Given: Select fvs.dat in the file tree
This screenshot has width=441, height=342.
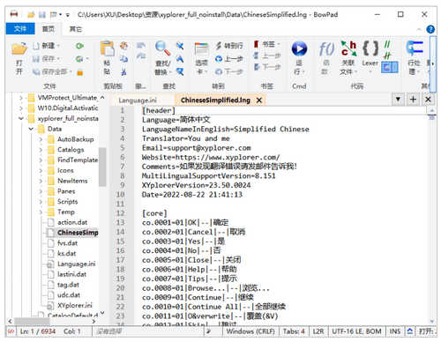Looking at the screenshot, I should point(67,243).
